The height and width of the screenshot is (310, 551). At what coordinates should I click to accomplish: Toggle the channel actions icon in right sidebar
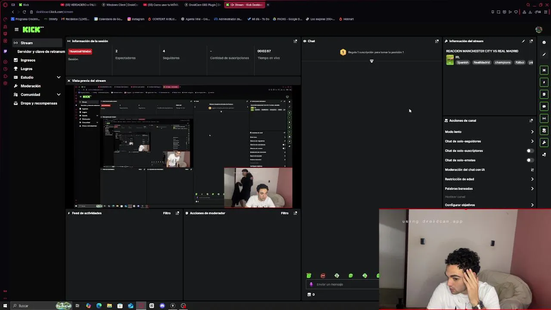point(544,130)
